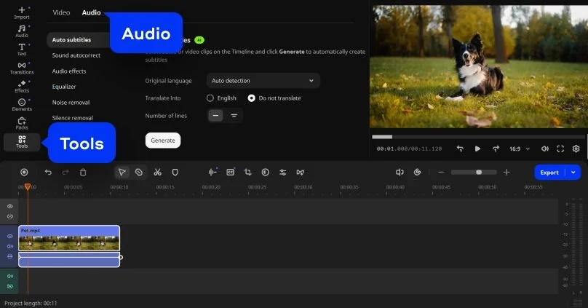Open the Export options dropdown arrow

point(574,173)
